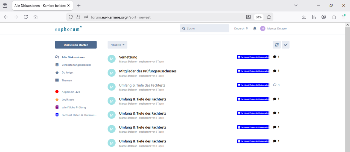Click the refresh discussions icon button
Screen dimensions: 350x152
click(277, 45)
